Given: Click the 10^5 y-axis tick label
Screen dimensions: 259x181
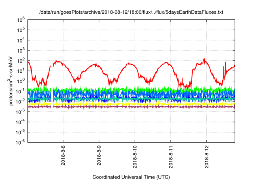Looking at the screenshot, I should (21, 30).
